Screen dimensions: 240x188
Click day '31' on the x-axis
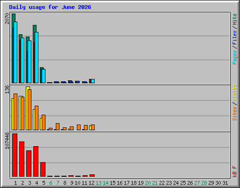[x=225, y=183]
